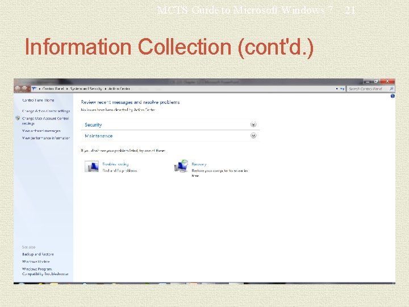Select Control Panel breadcrumb segment
This screenshot has width=409, height=307.
coord(53,89)
